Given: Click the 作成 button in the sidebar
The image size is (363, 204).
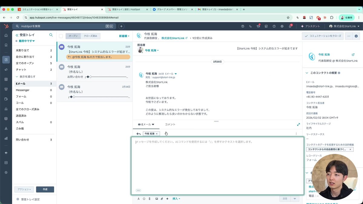Looking at the screenshot, I should coord(45,189).
